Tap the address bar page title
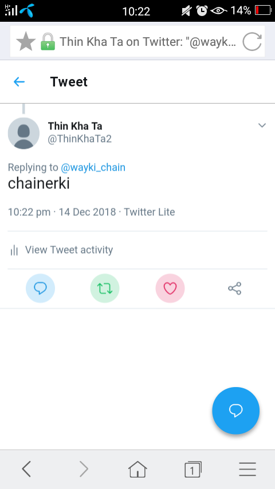The height and width of the screenshot is (489, 275). pyautogui.click(x=148, y=41)
